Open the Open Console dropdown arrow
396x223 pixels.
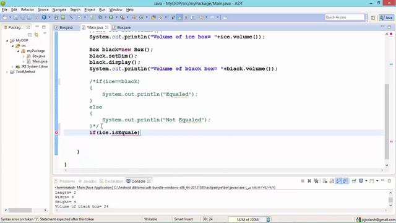(377, 181)
